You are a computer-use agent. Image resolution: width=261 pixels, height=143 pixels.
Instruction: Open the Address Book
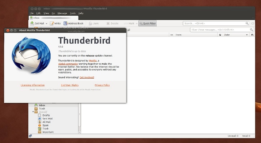73,23
